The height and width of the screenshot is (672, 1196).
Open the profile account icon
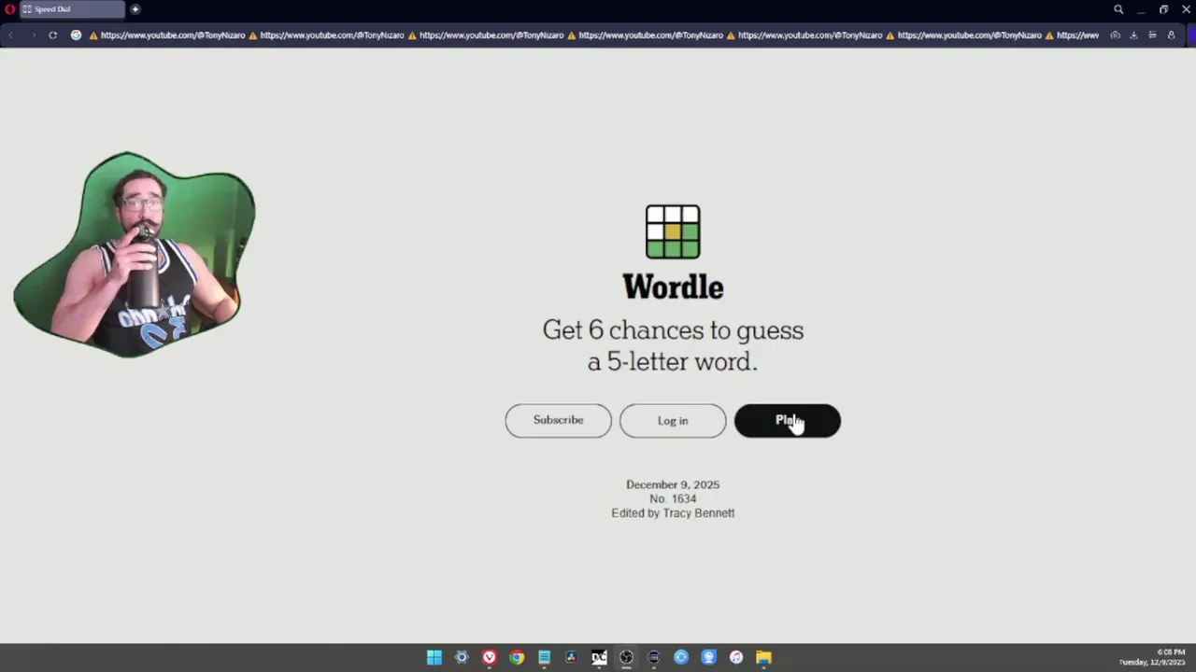[1171, 35]
